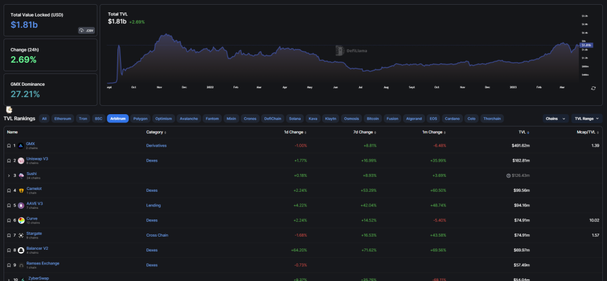Viewport: 607px width, 281px height.
Task: Click the question mark icon beside Sushi's TVL
Action: [x=508, y=176]
